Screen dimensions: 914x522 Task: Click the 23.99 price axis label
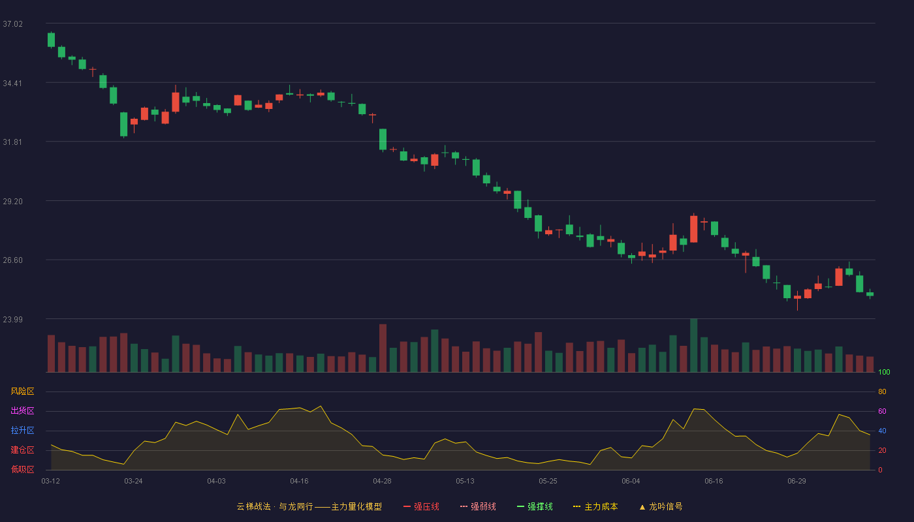pyautogui.click(x=12, y=320)
